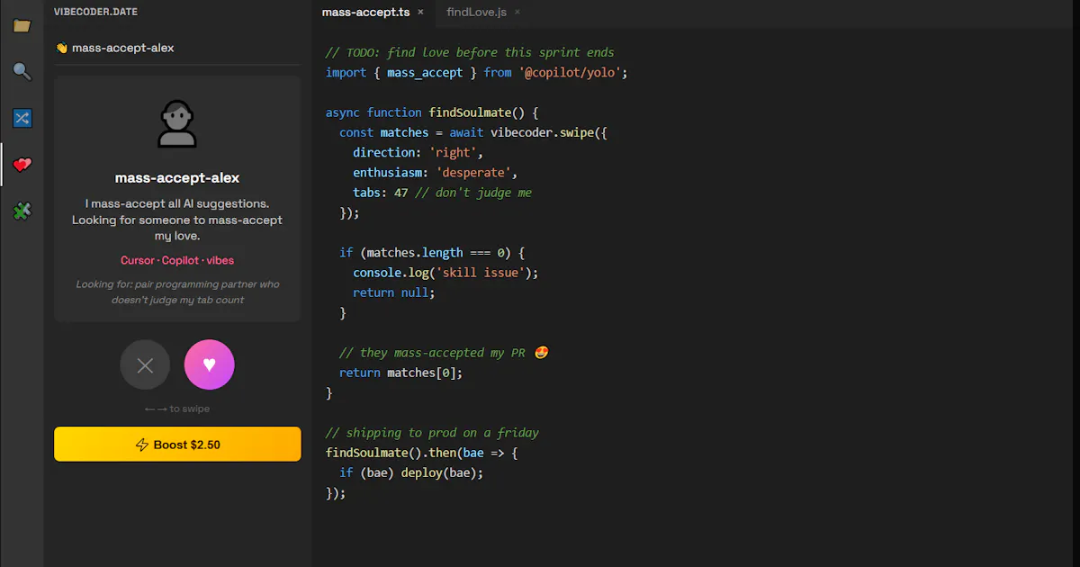This screenshot has width=1080, height=567.
Task: Switch to the mass-accept.ts tab
Action: pyautogui.click(x=365, y=12)
